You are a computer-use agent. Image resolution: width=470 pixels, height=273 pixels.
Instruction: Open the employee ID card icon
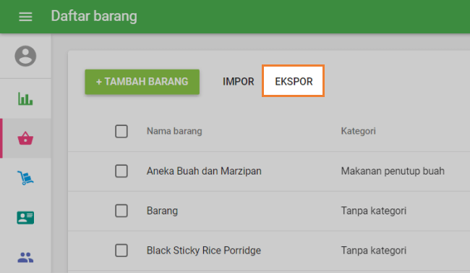pos(25,218)
